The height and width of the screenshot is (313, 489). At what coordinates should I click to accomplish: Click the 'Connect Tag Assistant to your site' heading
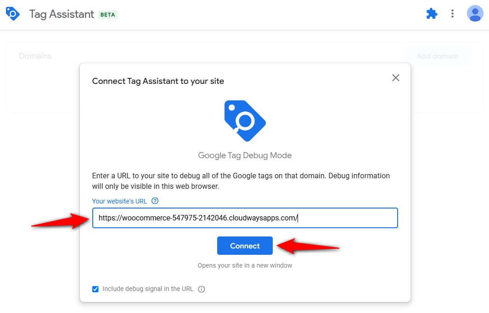(x=158, y=81)
